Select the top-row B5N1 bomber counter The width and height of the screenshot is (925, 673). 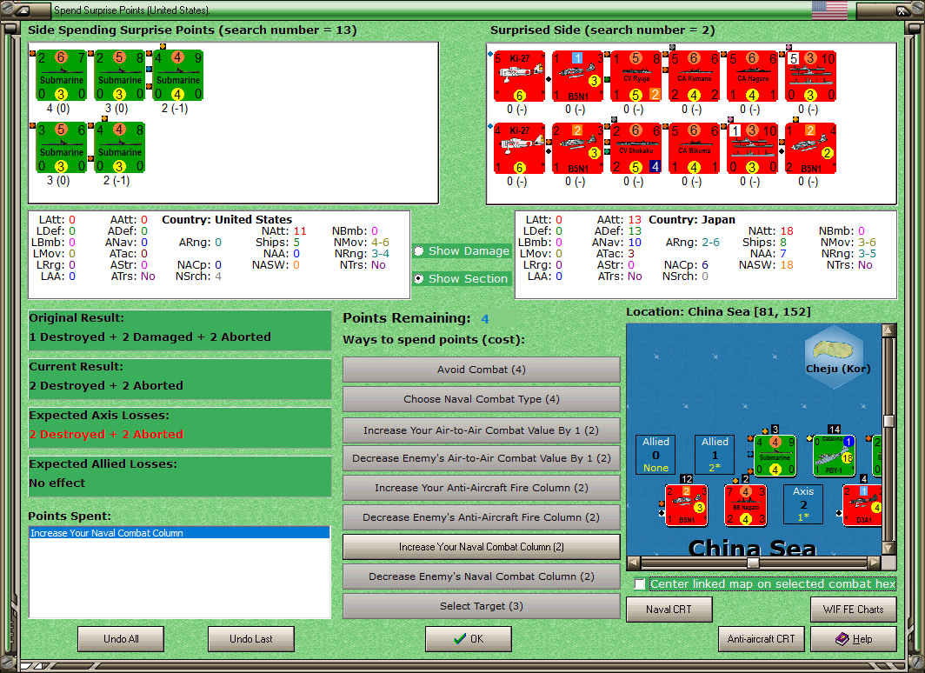577,77
